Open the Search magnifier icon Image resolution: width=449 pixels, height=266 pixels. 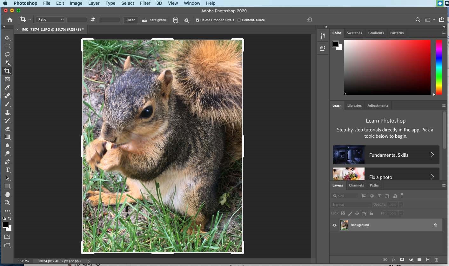tap(418, 20)
